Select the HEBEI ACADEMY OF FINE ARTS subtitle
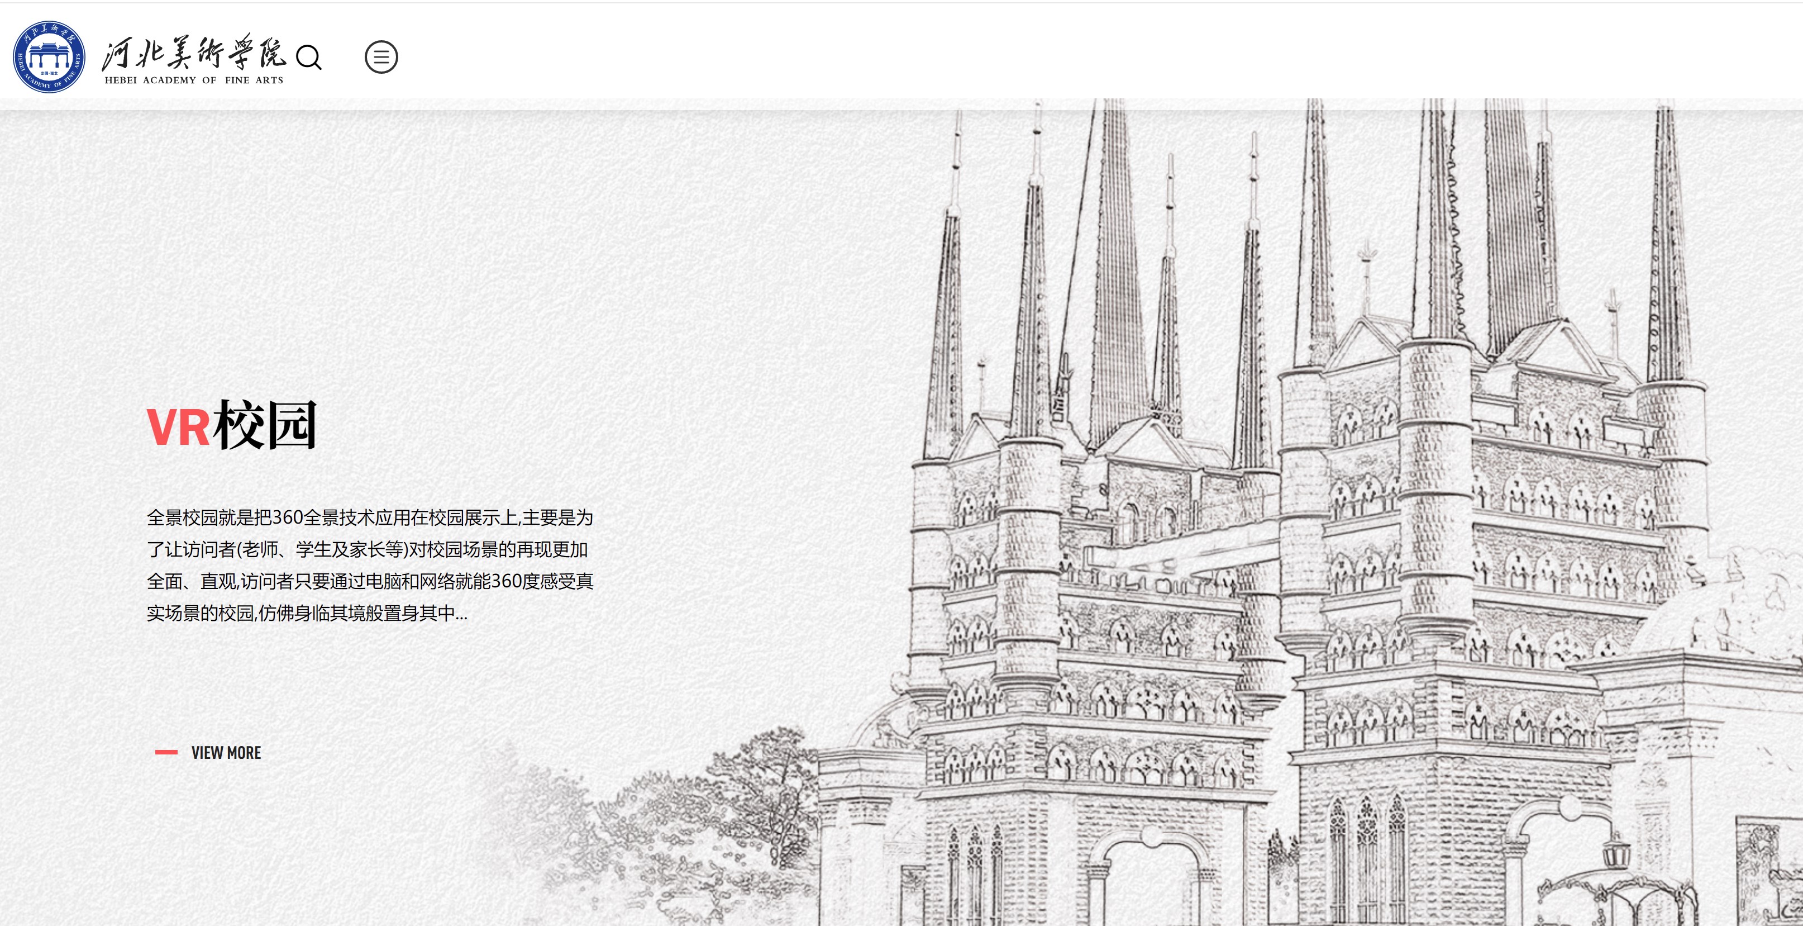 coord(194,80)
